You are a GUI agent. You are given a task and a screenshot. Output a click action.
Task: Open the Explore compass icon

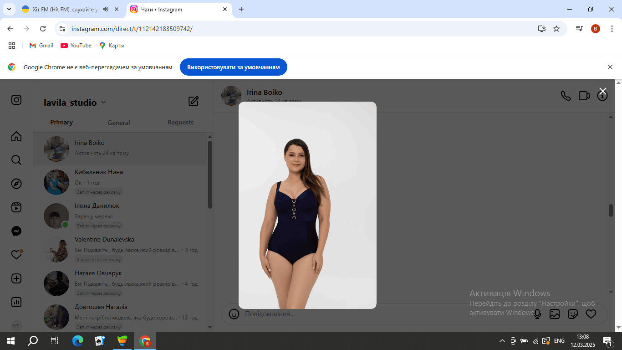pyautogui.click(x=16, y=184)
